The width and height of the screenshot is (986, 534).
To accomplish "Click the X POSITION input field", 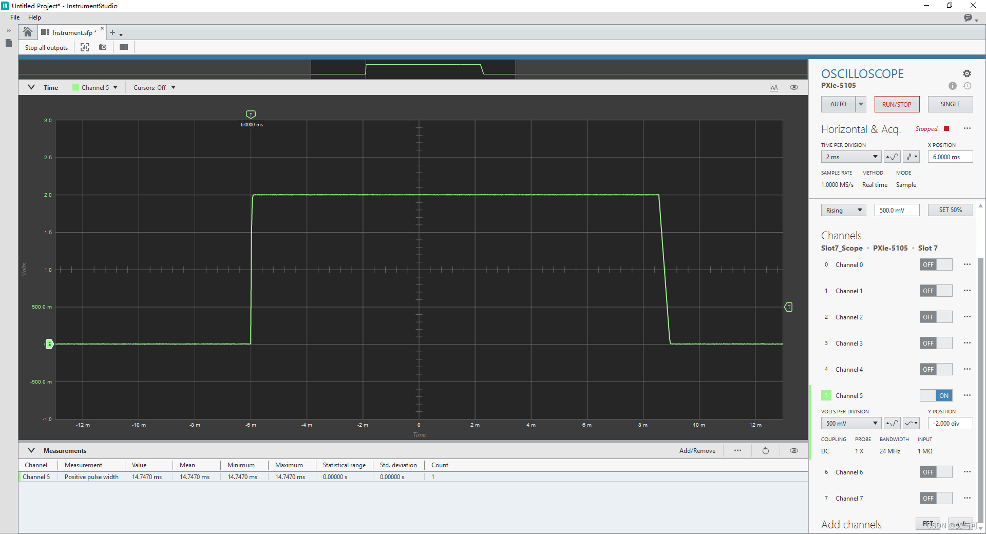I will pyautogui.click(x=950, y=157).
